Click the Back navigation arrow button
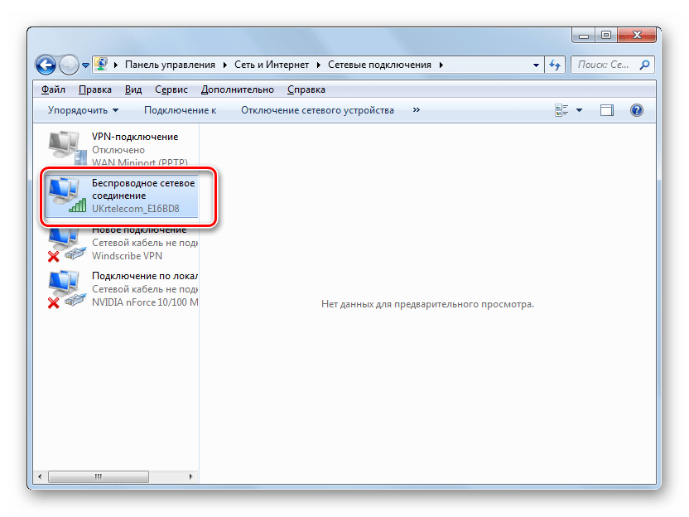The height and width of the screenshot is (517, 689). click(x=46, y=64)
